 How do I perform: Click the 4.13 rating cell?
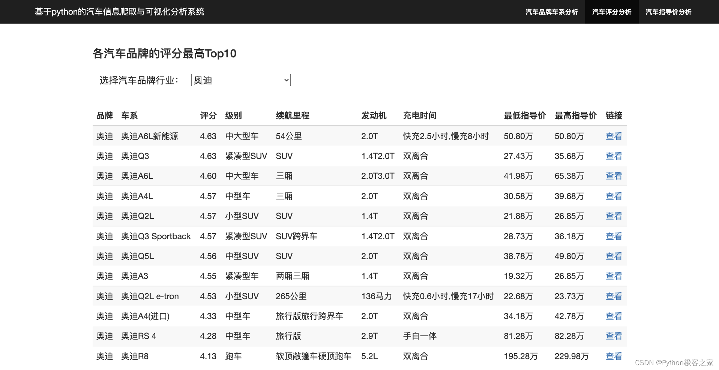tap(208, 356)
